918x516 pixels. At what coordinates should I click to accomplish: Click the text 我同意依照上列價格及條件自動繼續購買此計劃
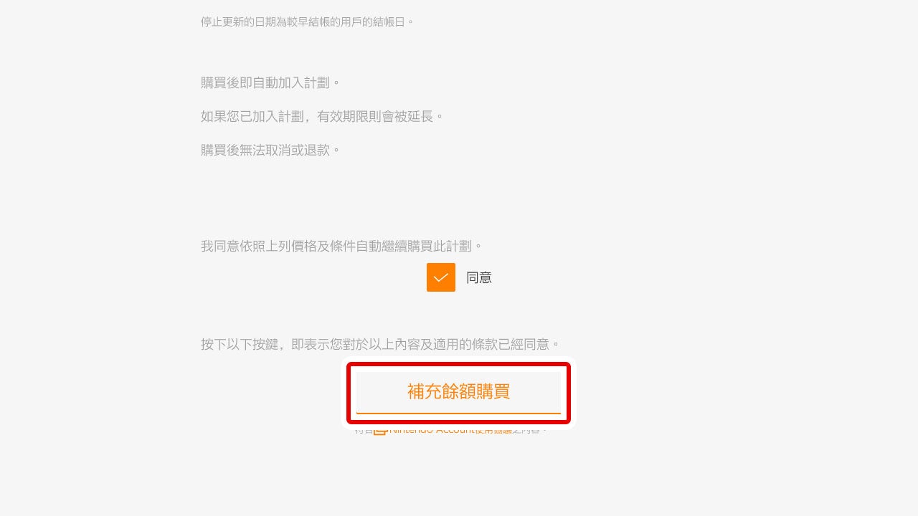point(342,246)
